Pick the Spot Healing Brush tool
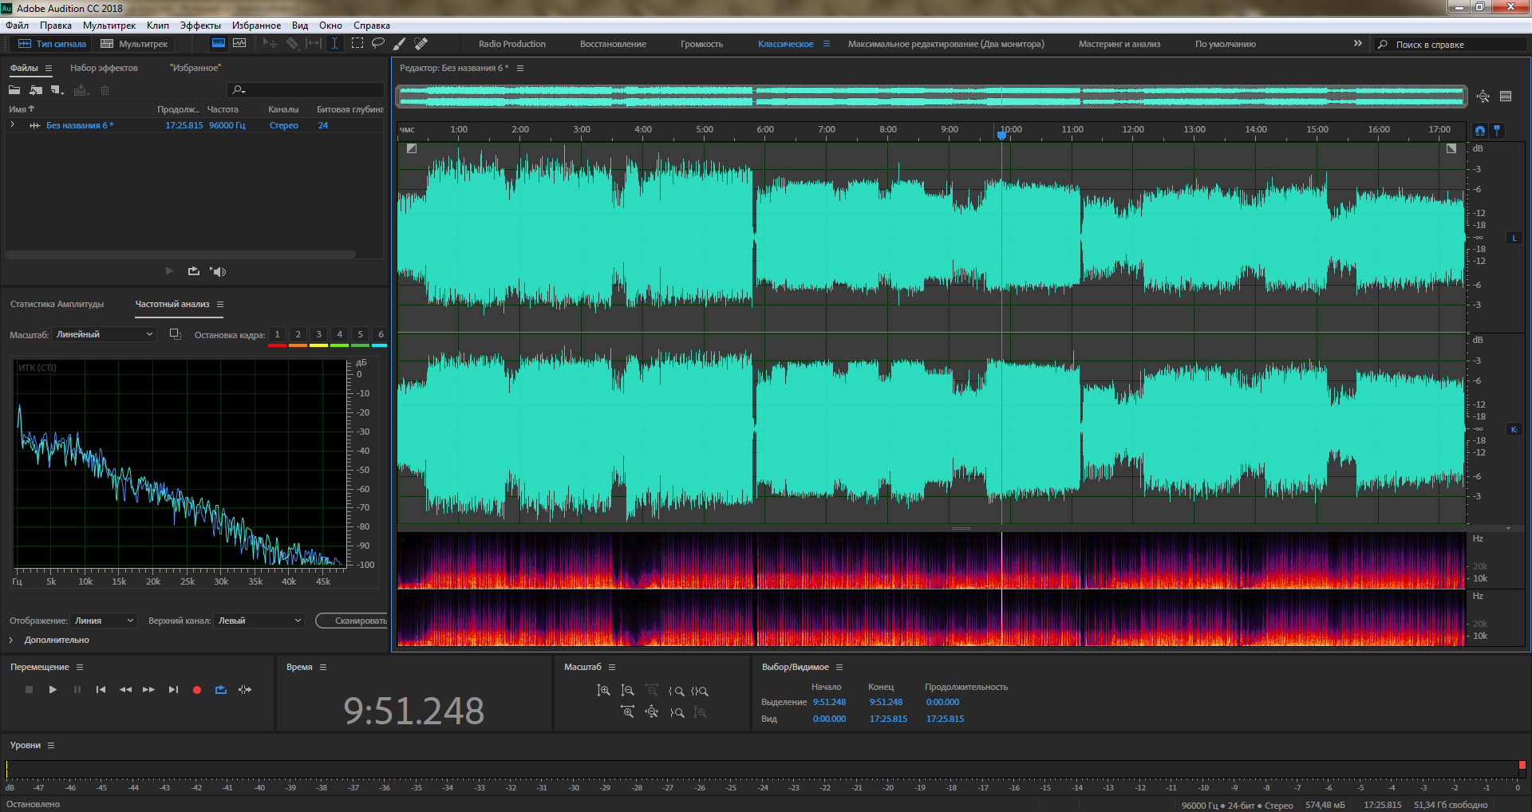This screenshot has width=1532, height=812. [421, 44]
